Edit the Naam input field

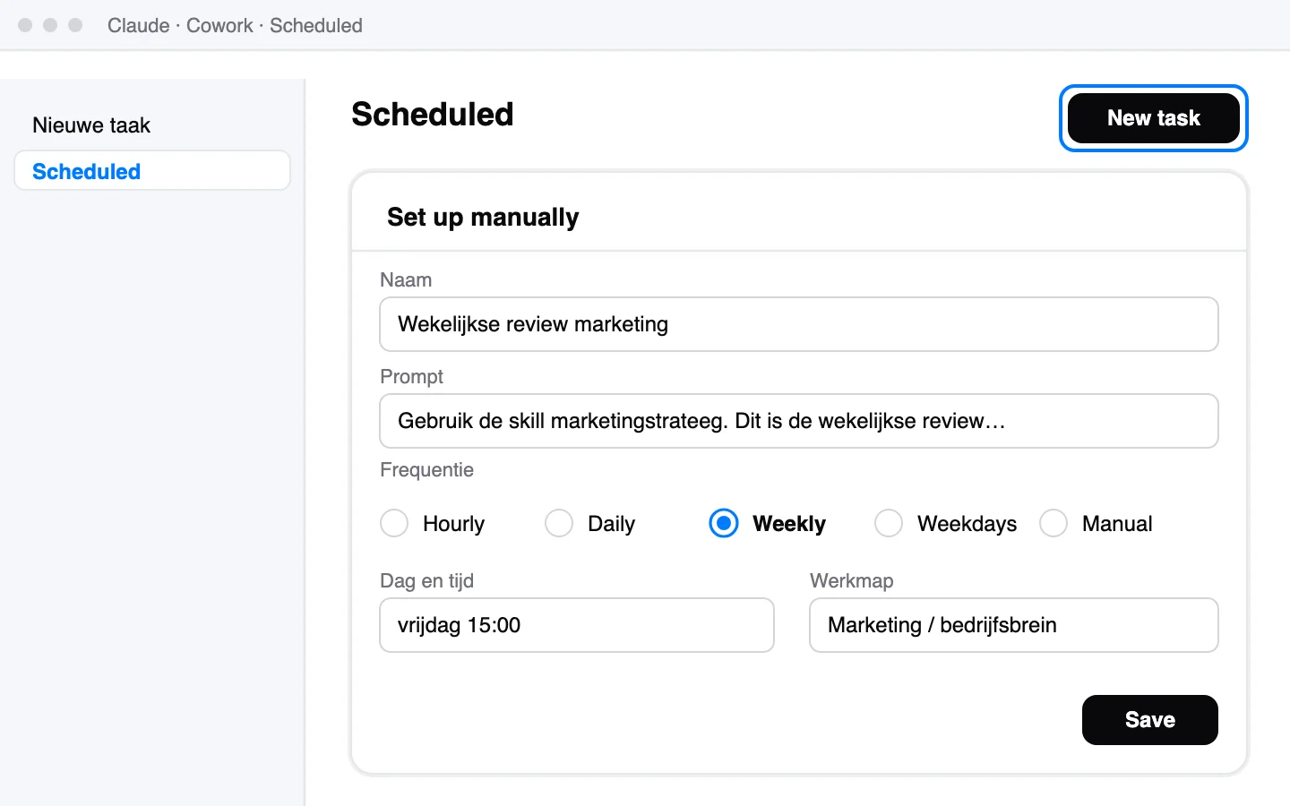pyautogui.click(x=799, y=324)
